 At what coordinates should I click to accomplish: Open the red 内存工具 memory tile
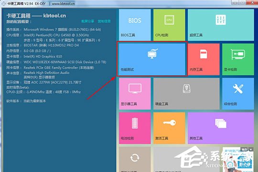pyautogui.click(x=204, y=59)
